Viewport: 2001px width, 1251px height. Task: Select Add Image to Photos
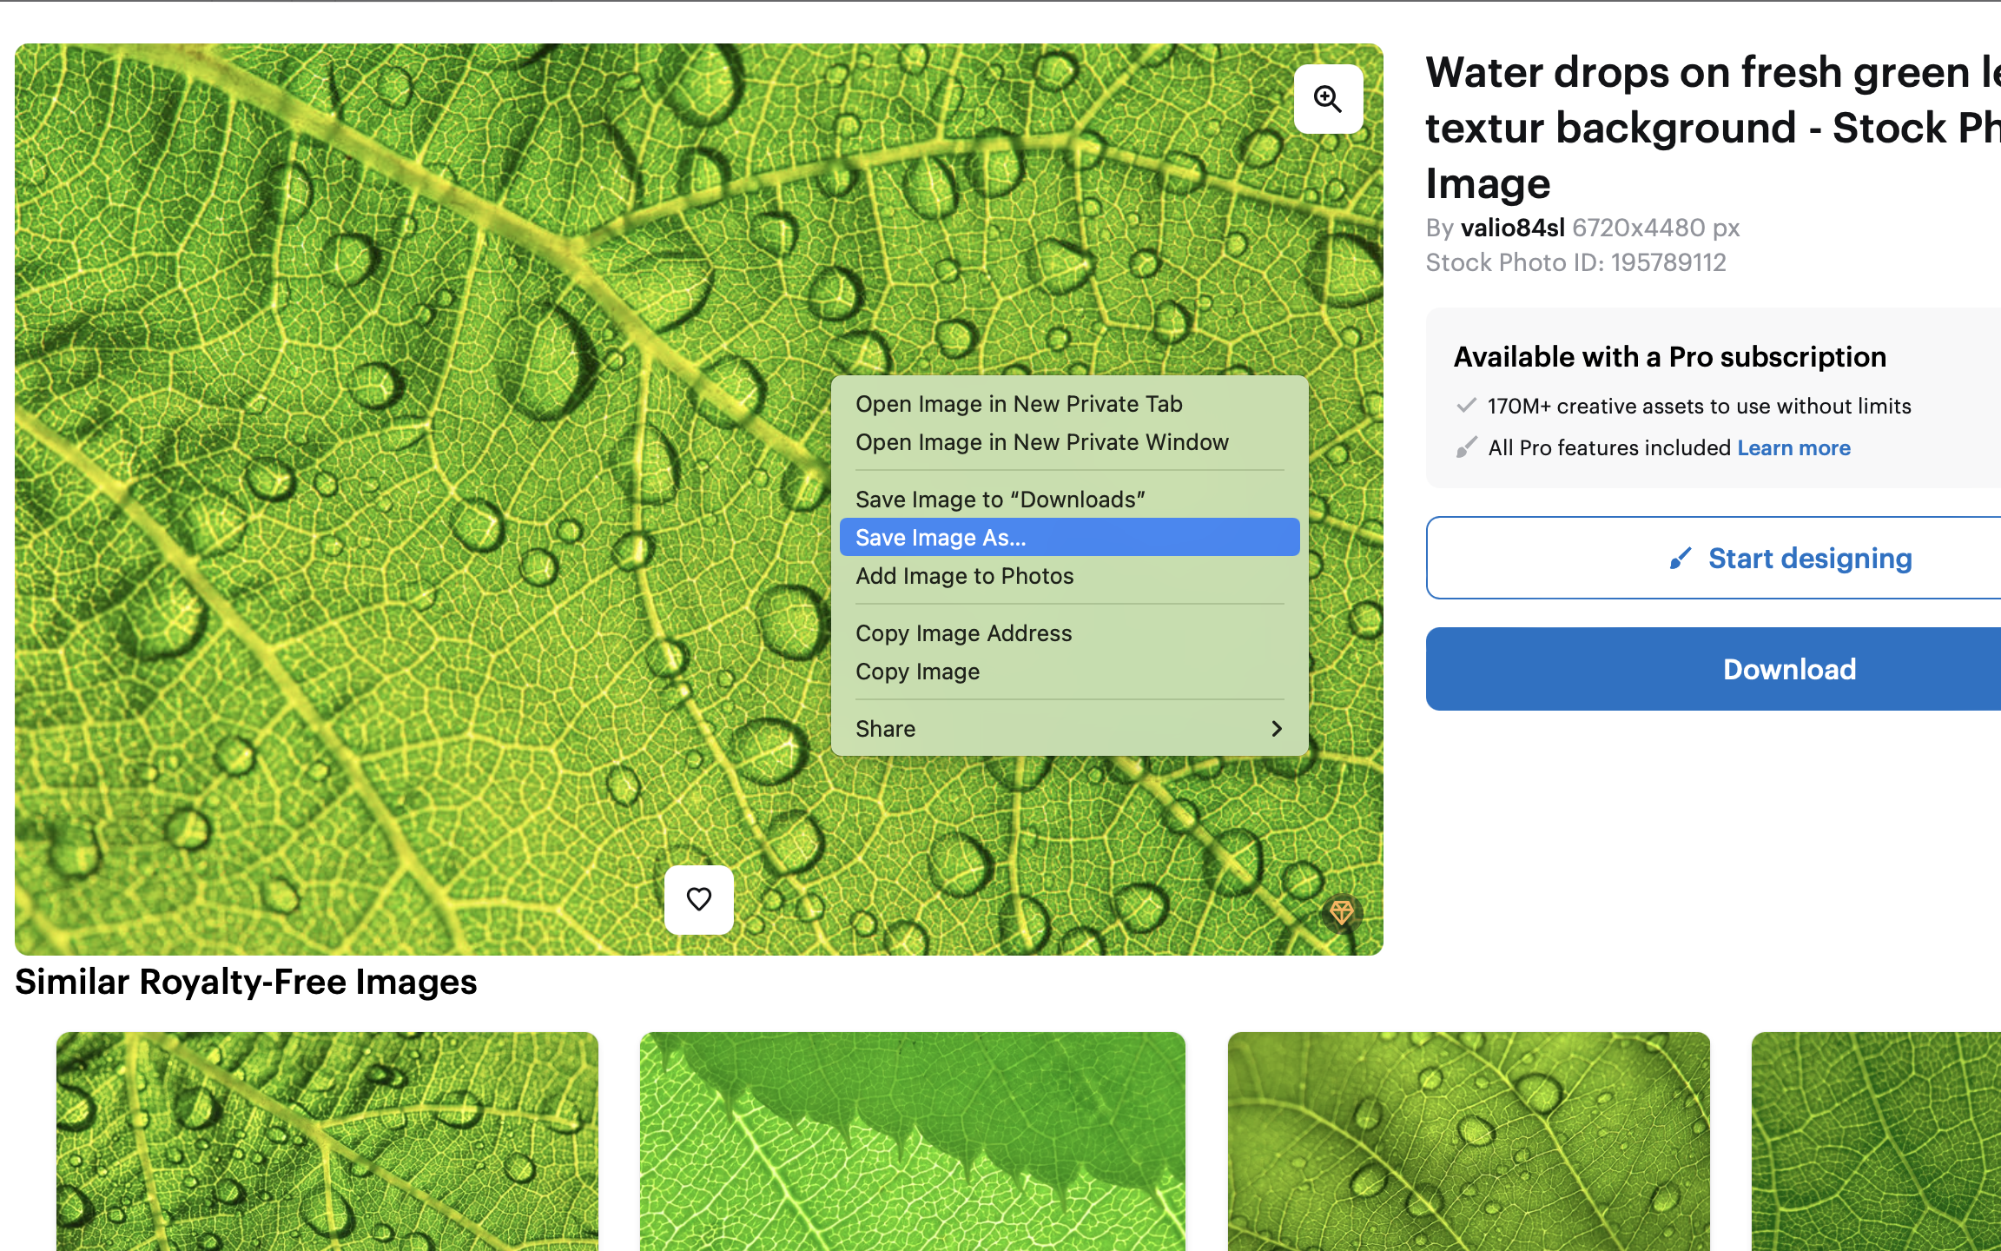pyautogui.click(x=1069, y=576)
